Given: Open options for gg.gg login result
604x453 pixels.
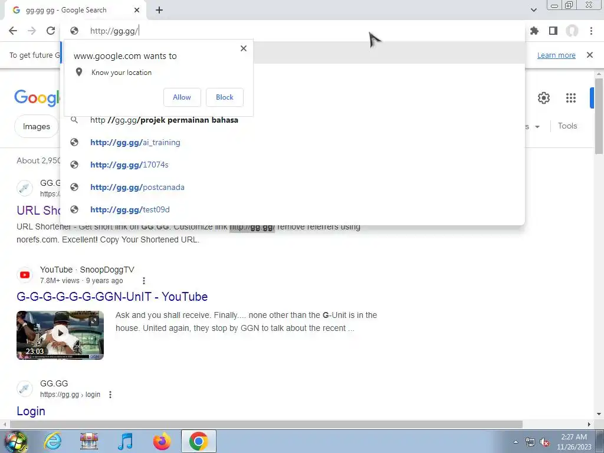Looking at the screenshot, I should click(x=110, y=395).
